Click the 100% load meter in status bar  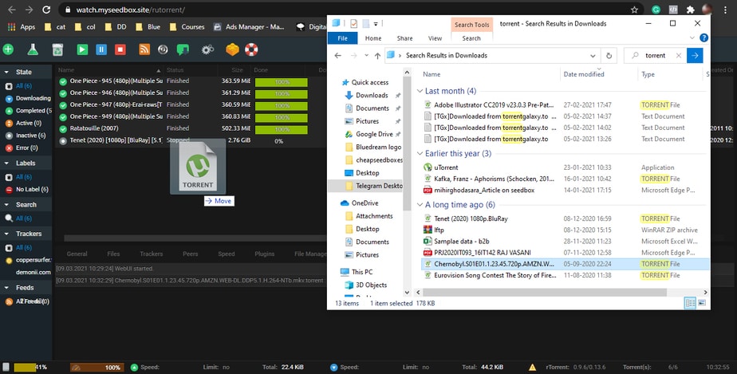[x=97, y=368]
